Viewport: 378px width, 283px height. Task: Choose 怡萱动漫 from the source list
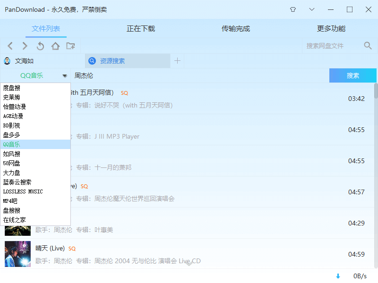tap(35, 107)
